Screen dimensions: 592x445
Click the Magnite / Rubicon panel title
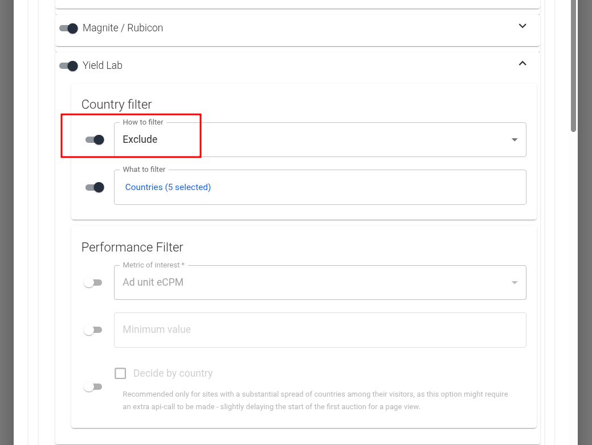[123, 28]
